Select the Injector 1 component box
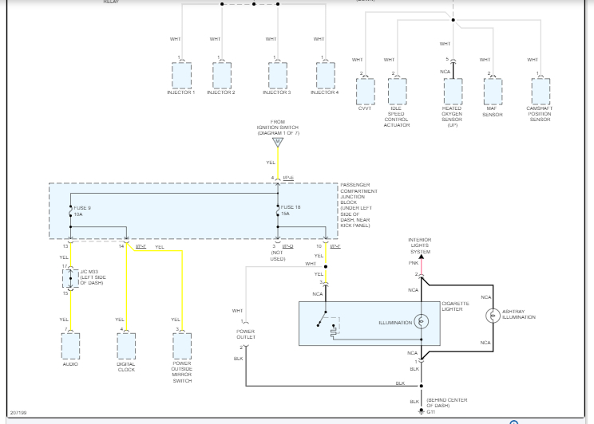Screen dimensions: 594x424 click(181, 76)
